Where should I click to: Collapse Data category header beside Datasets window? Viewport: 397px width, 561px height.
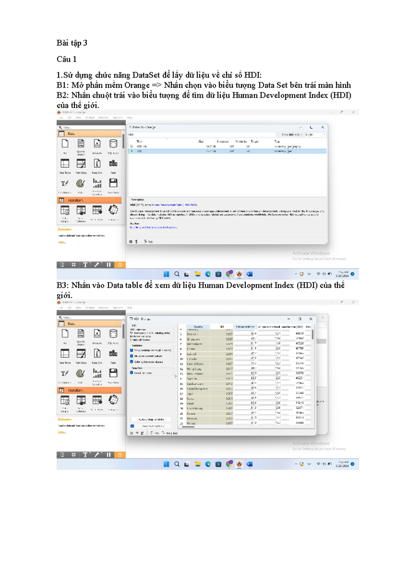[89, 134]
